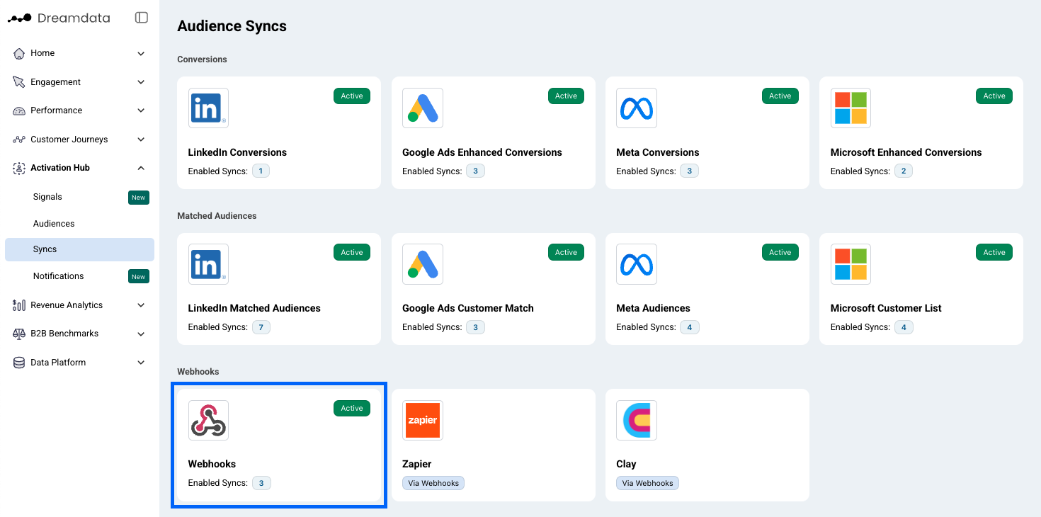Click the Clay logo icon
The image size is (1041, 517).
point(637,420)
